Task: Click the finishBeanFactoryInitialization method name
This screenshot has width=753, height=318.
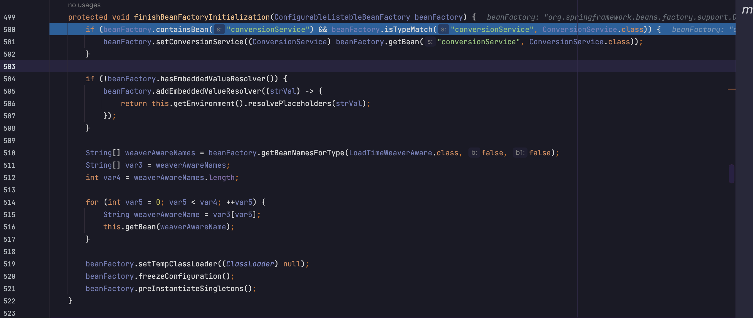Action: 202,17
